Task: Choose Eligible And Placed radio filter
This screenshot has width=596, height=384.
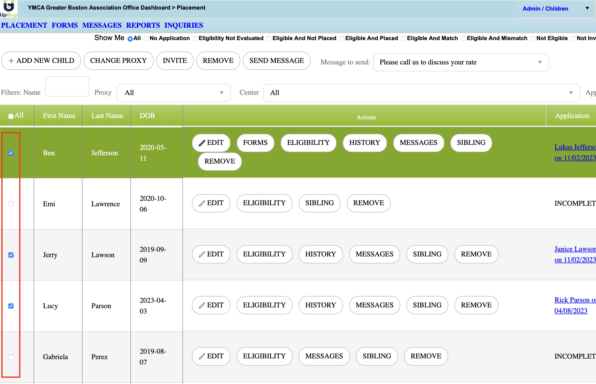Action: (342, 39)
